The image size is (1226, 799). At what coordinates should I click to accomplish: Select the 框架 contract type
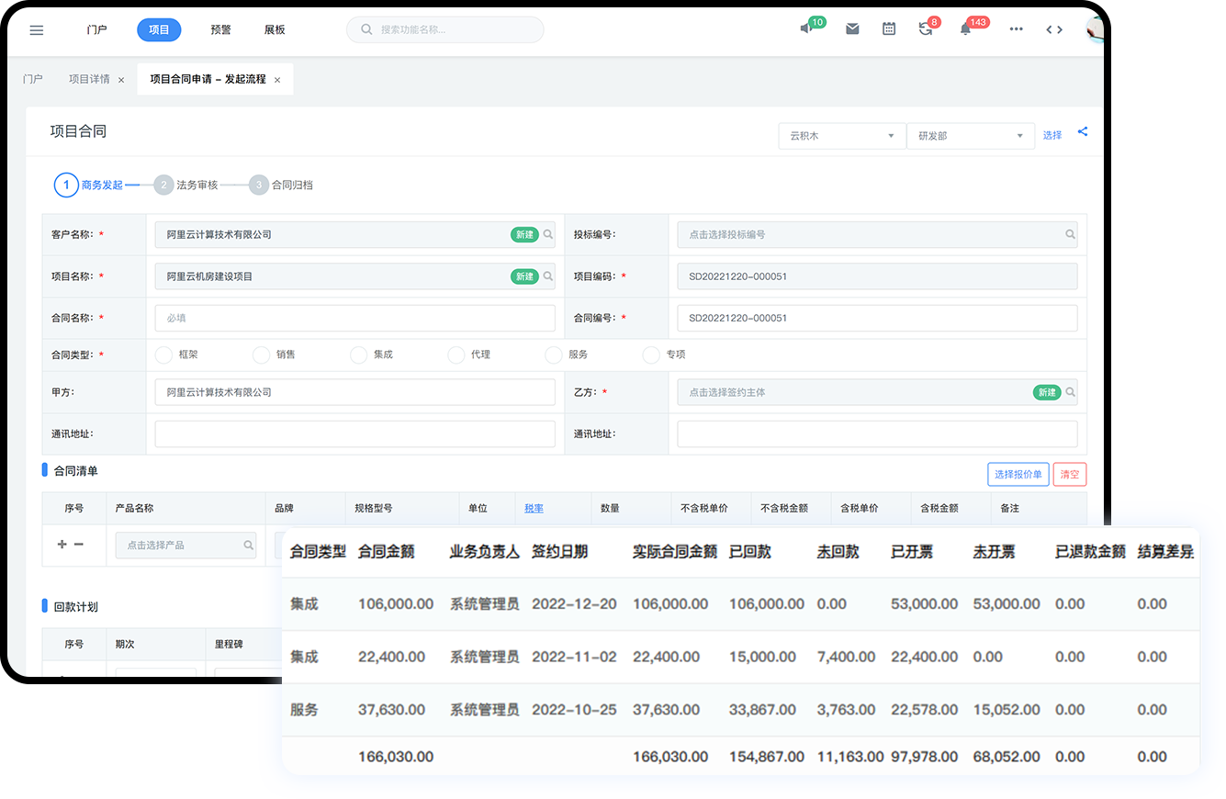click(x=164, y=354)
